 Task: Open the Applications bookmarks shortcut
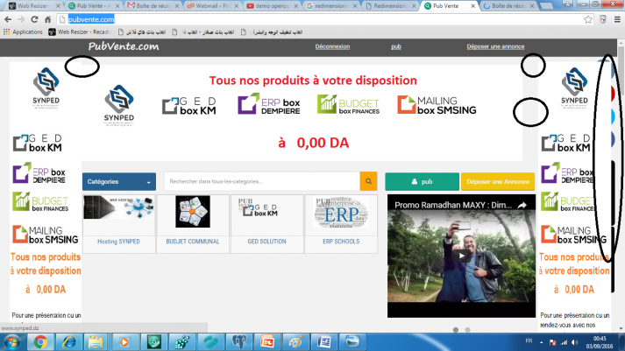[23, 32]
